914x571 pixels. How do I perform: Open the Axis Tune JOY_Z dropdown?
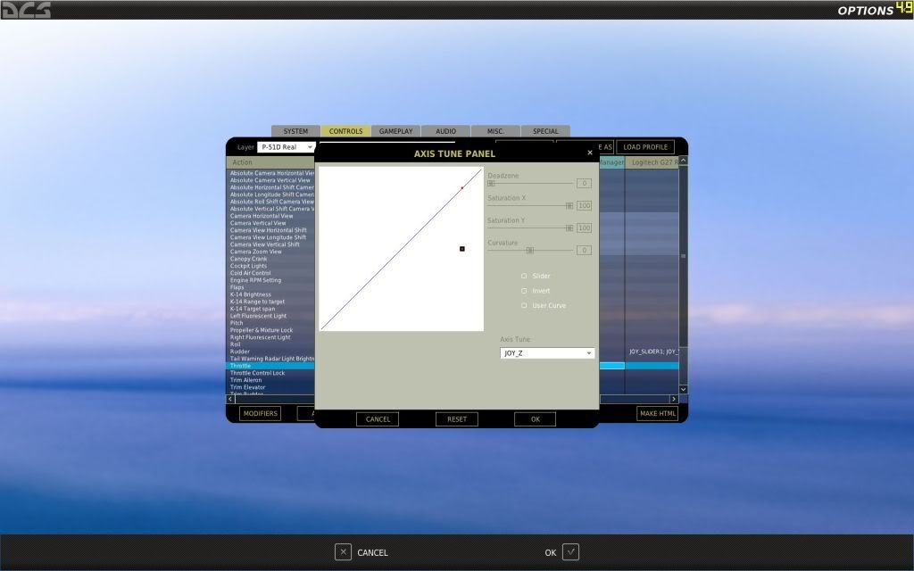tap(547, 353)
